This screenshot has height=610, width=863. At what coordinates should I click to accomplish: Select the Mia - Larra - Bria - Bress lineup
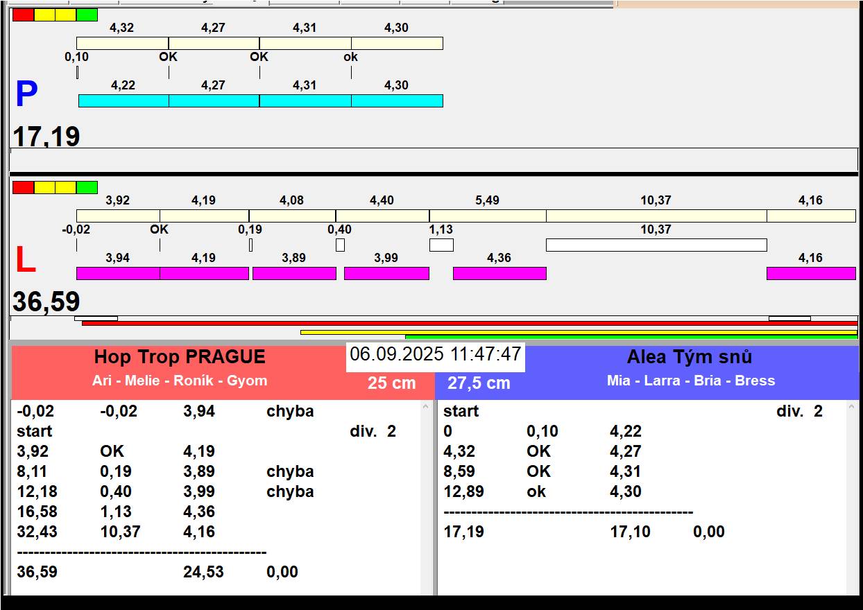pos(690,381)
